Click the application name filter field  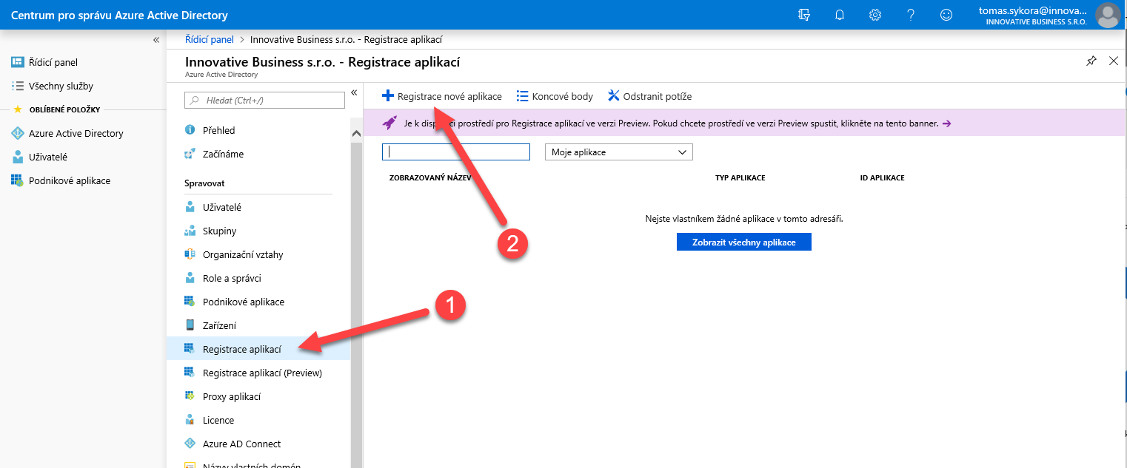(456, 152)
